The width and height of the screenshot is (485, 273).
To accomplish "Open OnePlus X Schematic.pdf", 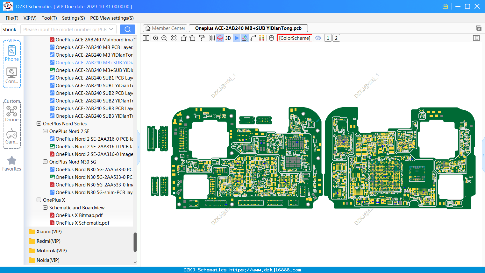I will 79,223.
